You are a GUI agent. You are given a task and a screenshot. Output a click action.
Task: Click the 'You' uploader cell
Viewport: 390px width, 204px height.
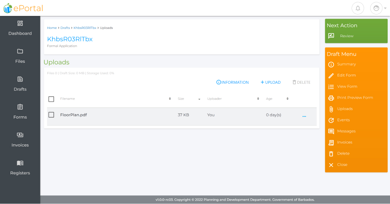tap(211, 115)
